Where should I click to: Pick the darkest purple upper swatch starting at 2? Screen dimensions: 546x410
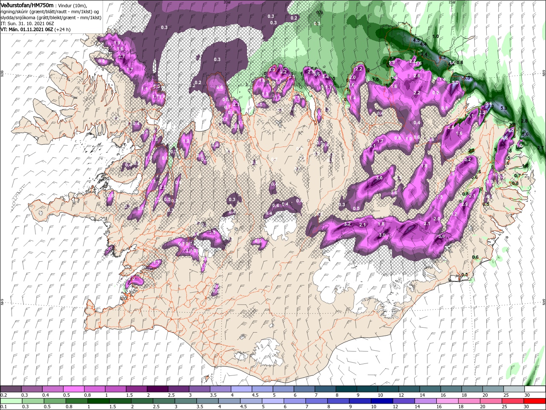point(157,389)
